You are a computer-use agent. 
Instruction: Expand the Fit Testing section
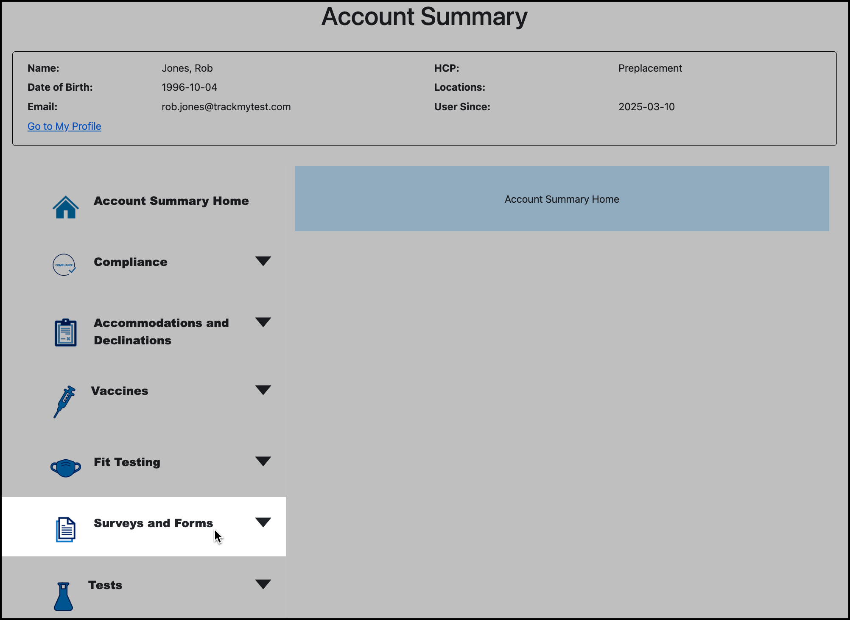pos(263,461)
